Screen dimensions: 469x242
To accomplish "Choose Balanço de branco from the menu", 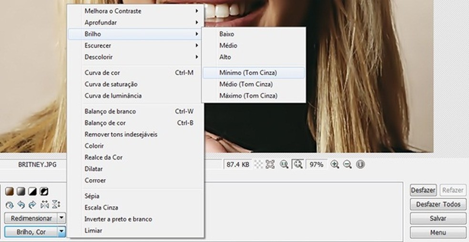I will [x=110, y=111].
